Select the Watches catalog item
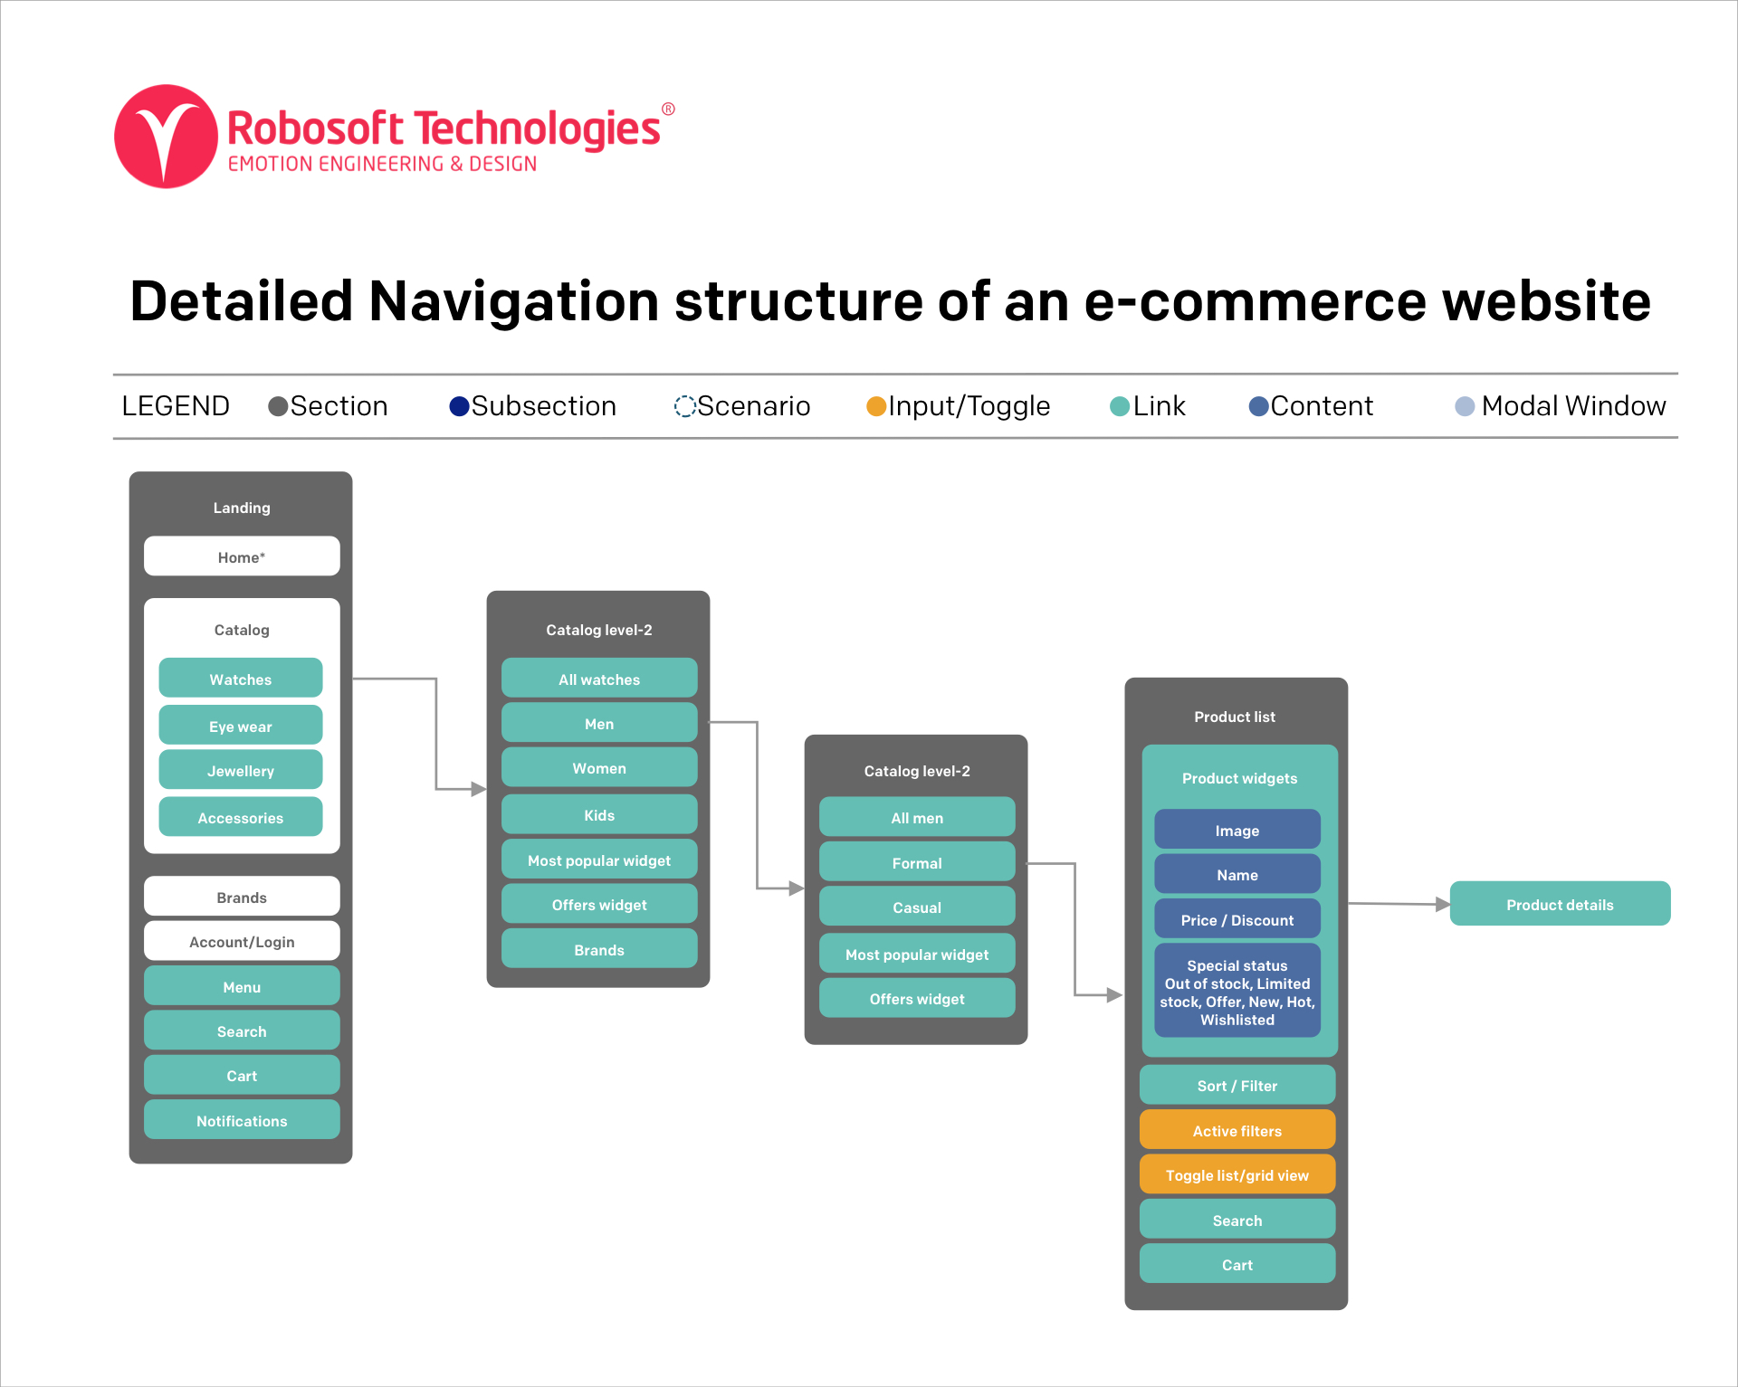The image size is (1738, 1387). coord(241,678)
